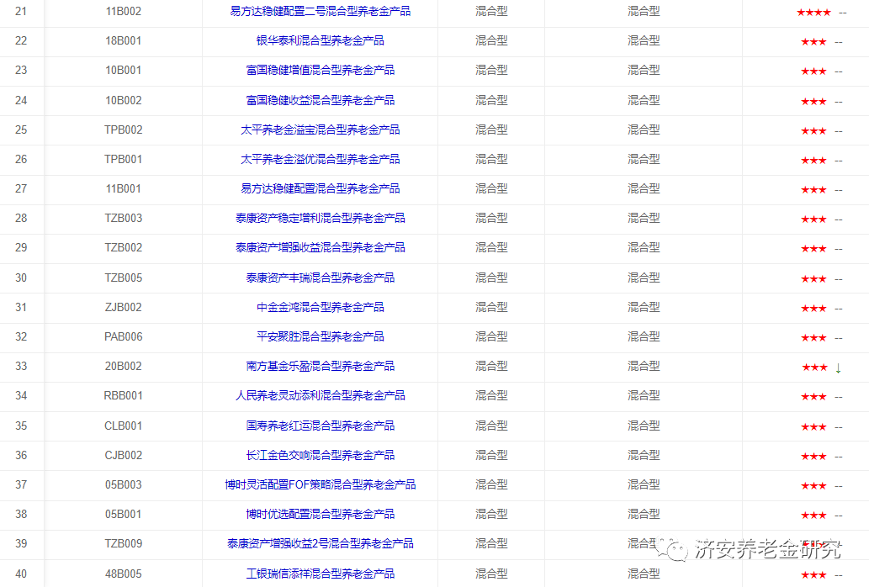The width and height of the screenshot is (869, 587).
Task: Click the star rating for code TPB002
Action: click(x=813, y=130)
